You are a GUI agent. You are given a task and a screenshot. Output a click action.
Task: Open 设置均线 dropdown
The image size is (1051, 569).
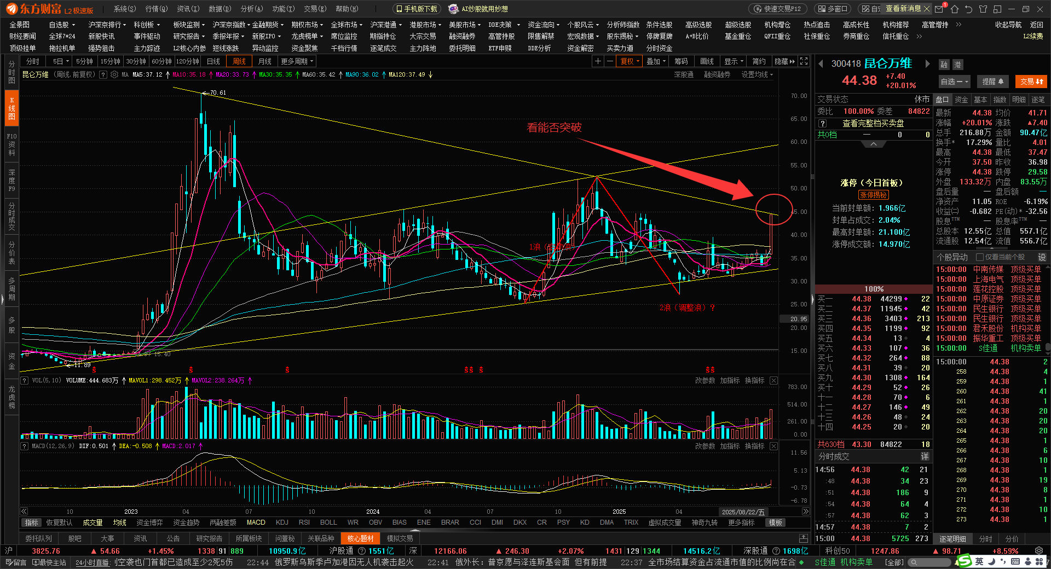coord(758,75)
